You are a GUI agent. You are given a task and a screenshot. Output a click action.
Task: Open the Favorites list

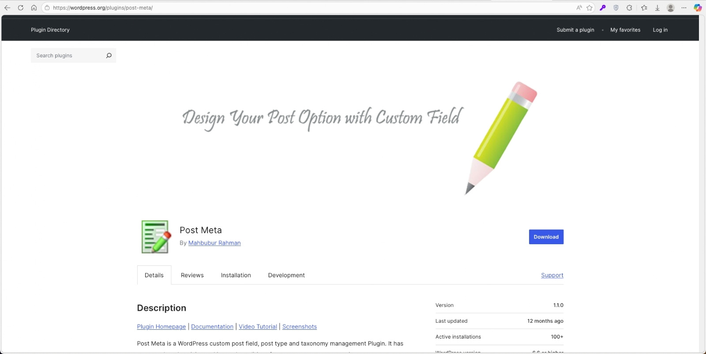point(644,7)
